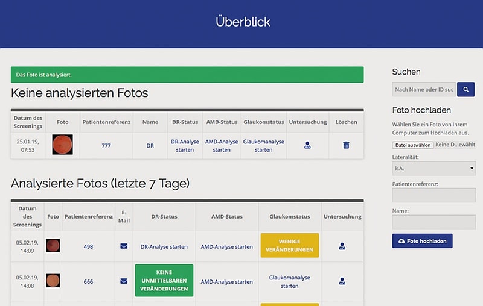The width and height of the screenshot is (483, 306).
Task: Open the fundus photo thumbnail for patient 498
Action: click(x=53, y=246)
